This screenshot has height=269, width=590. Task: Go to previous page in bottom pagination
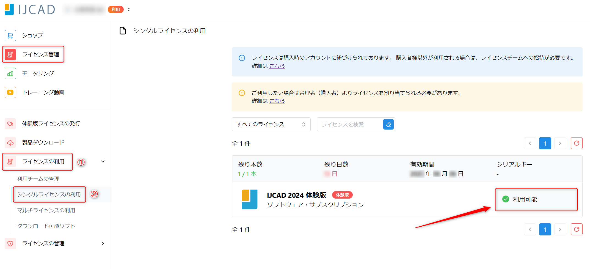tap(530, 229)
